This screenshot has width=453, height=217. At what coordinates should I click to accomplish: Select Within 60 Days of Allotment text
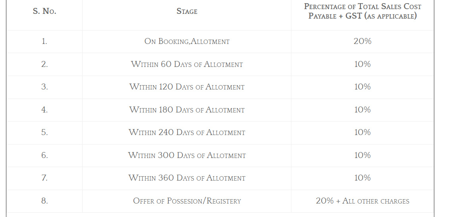[x=187, y=64]
